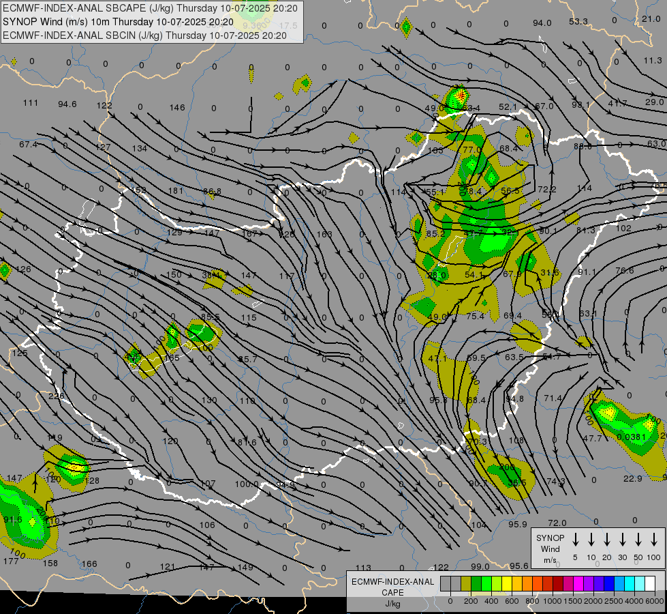
Task: Click the 111 value on the map
Action: pos(31,103)
